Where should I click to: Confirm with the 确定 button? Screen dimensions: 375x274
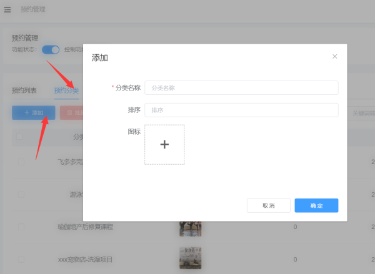[x=316, y=205]
